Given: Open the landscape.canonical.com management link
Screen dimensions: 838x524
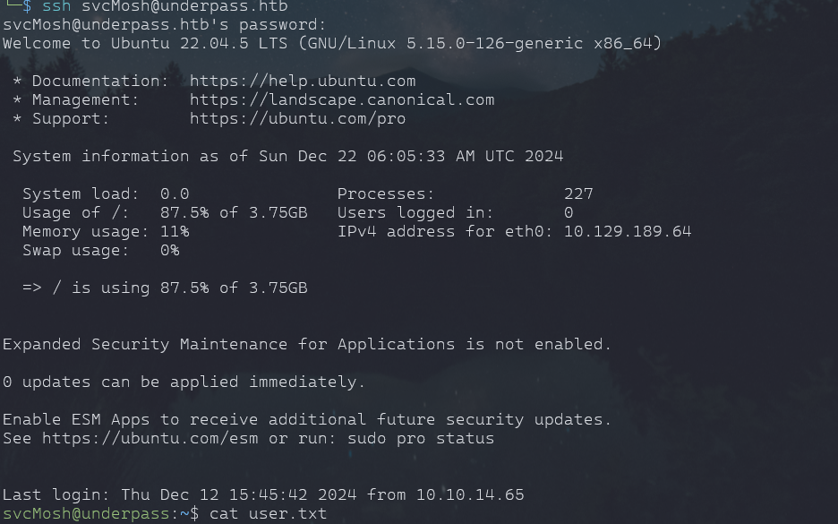Looking at the screenshot, I should (342, 99).
